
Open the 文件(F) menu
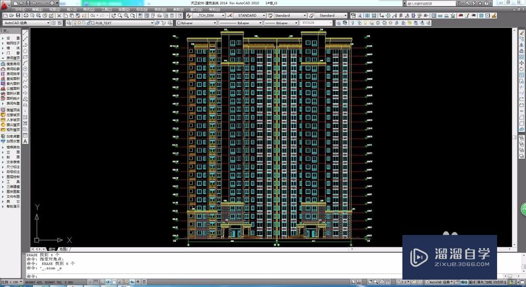[x=21, y=9]
